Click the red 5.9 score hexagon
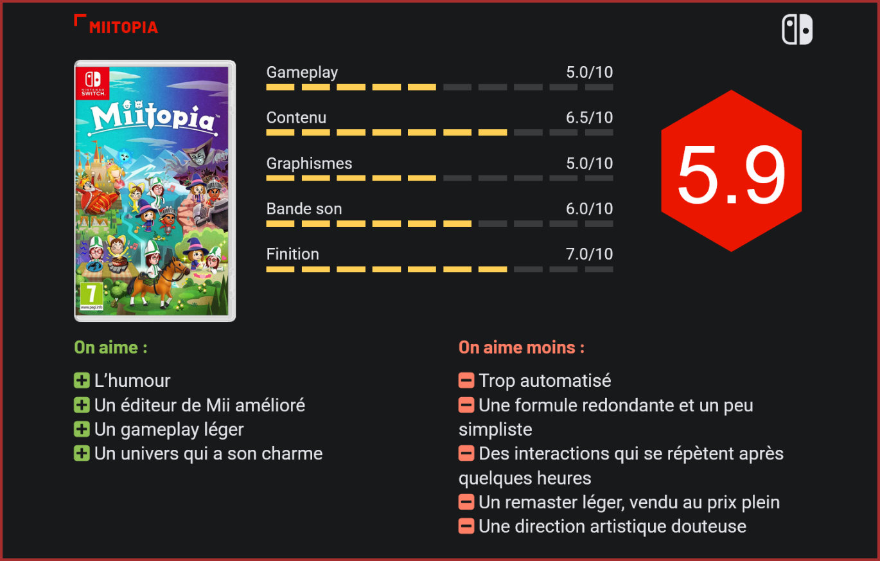880x561 pixels. pyautogui.click(x=731, y=171)
